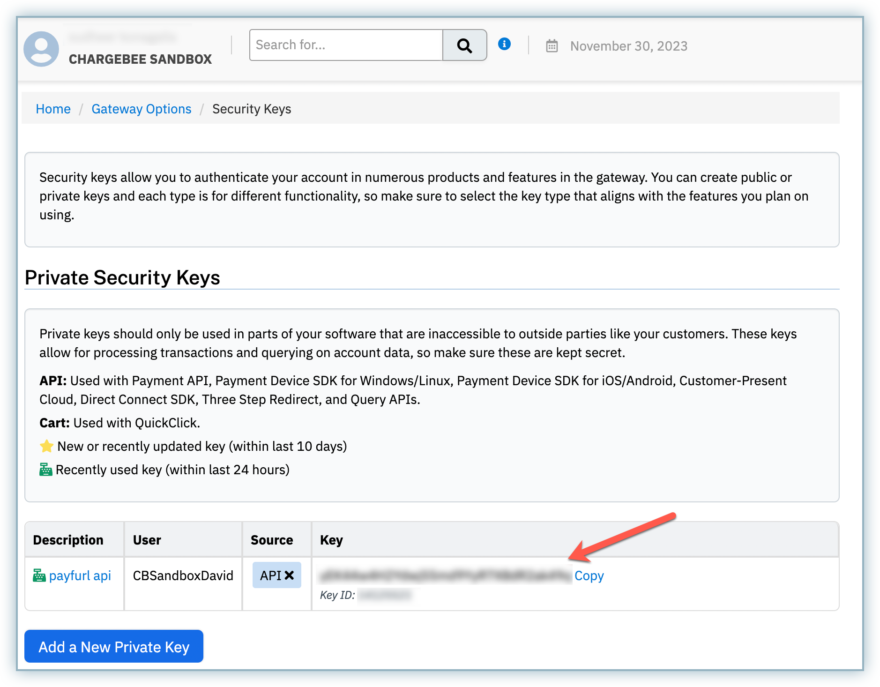Click the calendar icon beside the date

coord(552,46)
